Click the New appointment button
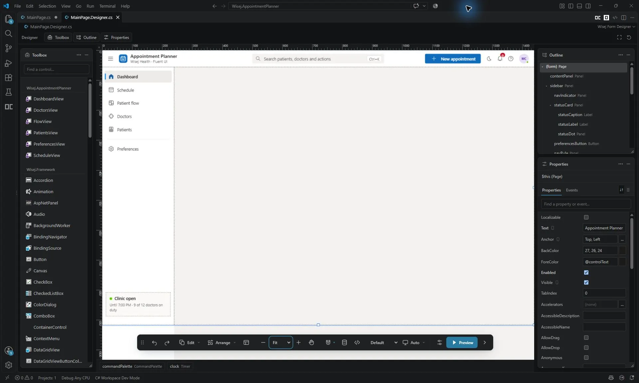The height and width of the screenshot is (383, 639). pos(453,59)
